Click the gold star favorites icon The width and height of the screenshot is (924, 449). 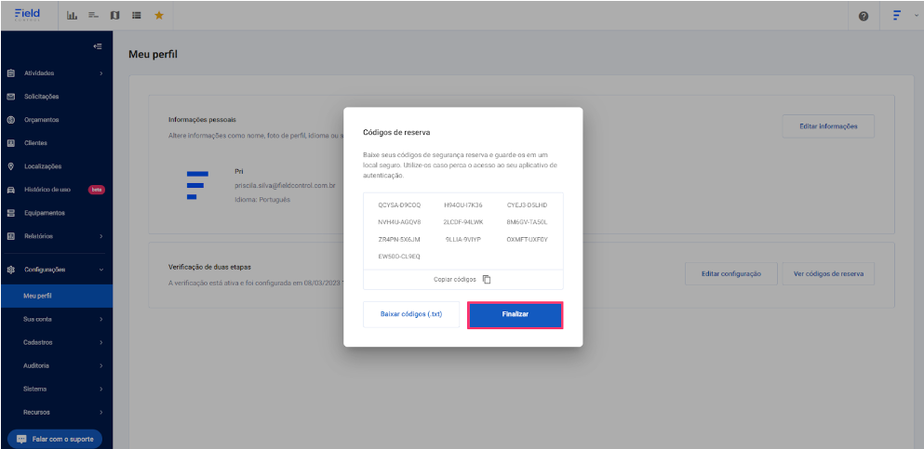point(159,16)
